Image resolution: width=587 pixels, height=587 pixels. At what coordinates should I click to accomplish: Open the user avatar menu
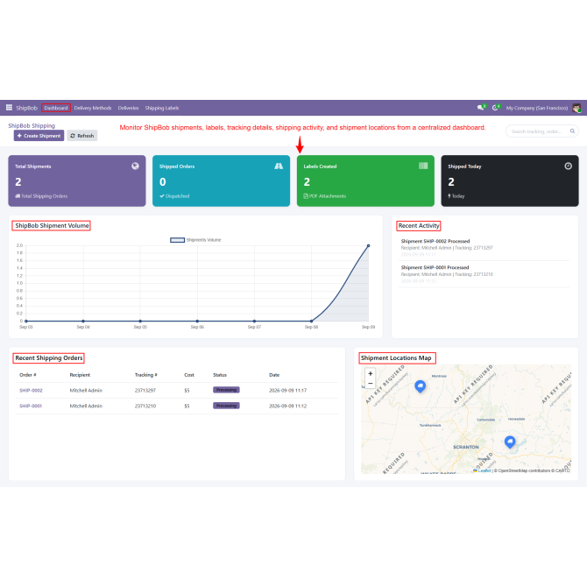click(x=576, y=108)
